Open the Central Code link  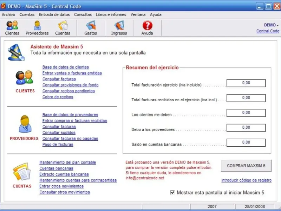pyautogui.click(x=268, y=31)
